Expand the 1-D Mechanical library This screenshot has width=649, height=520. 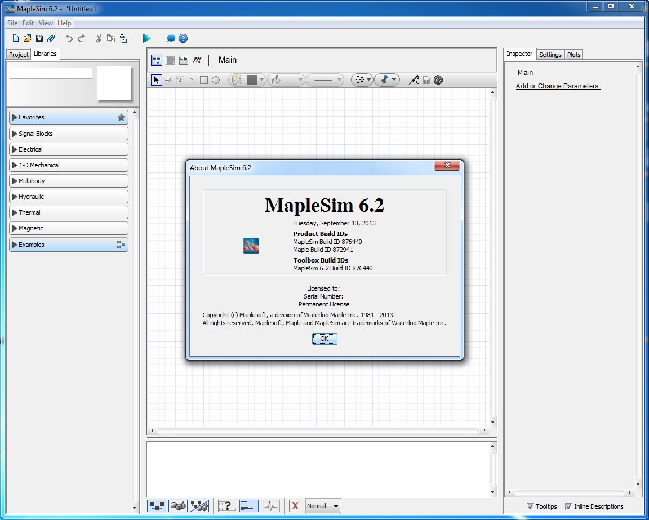[x=69, y=165]
